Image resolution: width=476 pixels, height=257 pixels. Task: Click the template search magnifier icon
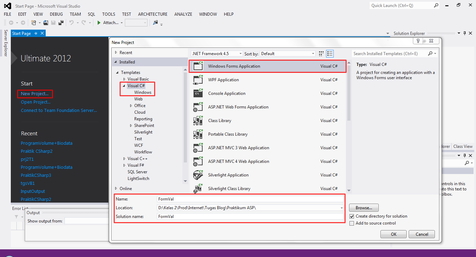pos(430,53)
